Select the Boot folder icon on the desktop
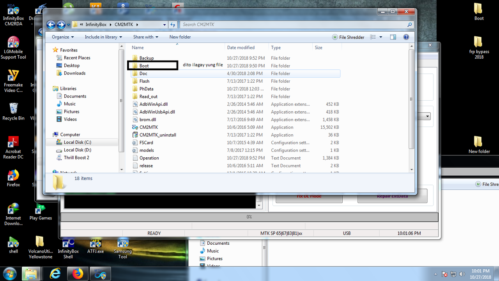The height and width of the screenshot is (281, 499). tap(479, 12)
